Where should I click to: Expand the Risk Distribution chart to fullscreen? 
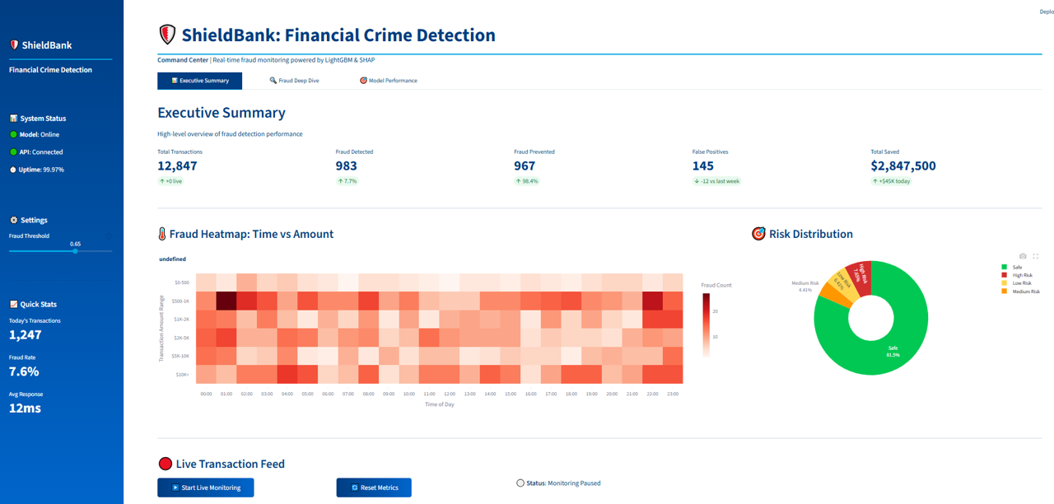pos(1036,256)
